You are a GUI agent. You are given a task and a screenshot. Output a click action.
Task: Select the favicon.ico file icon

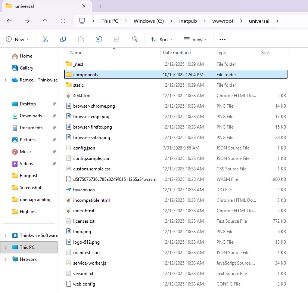69,189
